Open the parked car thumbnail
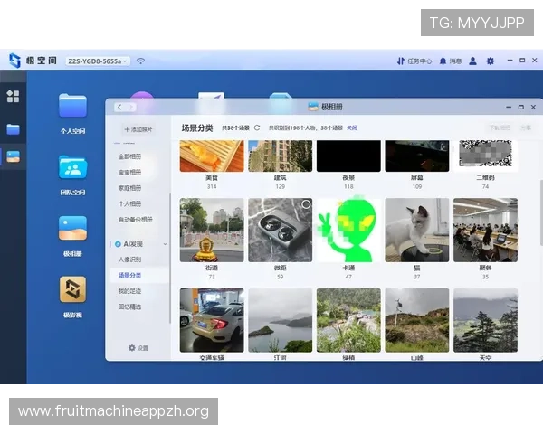This screenshot has width=543, height=434. [x=212, y=320]
